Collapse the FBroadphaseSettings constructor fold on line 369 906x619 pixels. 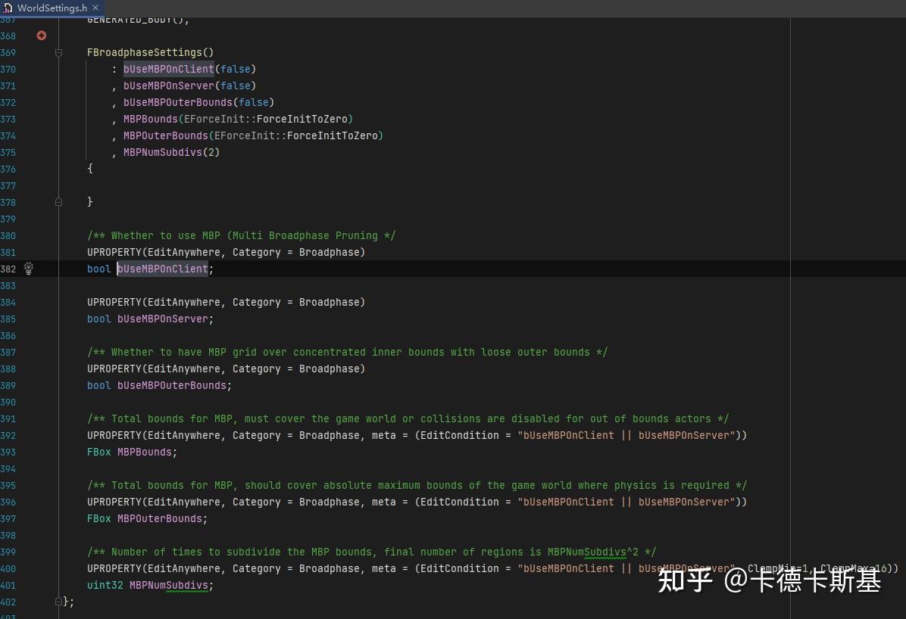pos(58,52)
